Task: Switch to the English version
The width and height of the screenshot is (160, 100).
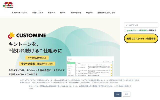Action: [x=89, y=13]
